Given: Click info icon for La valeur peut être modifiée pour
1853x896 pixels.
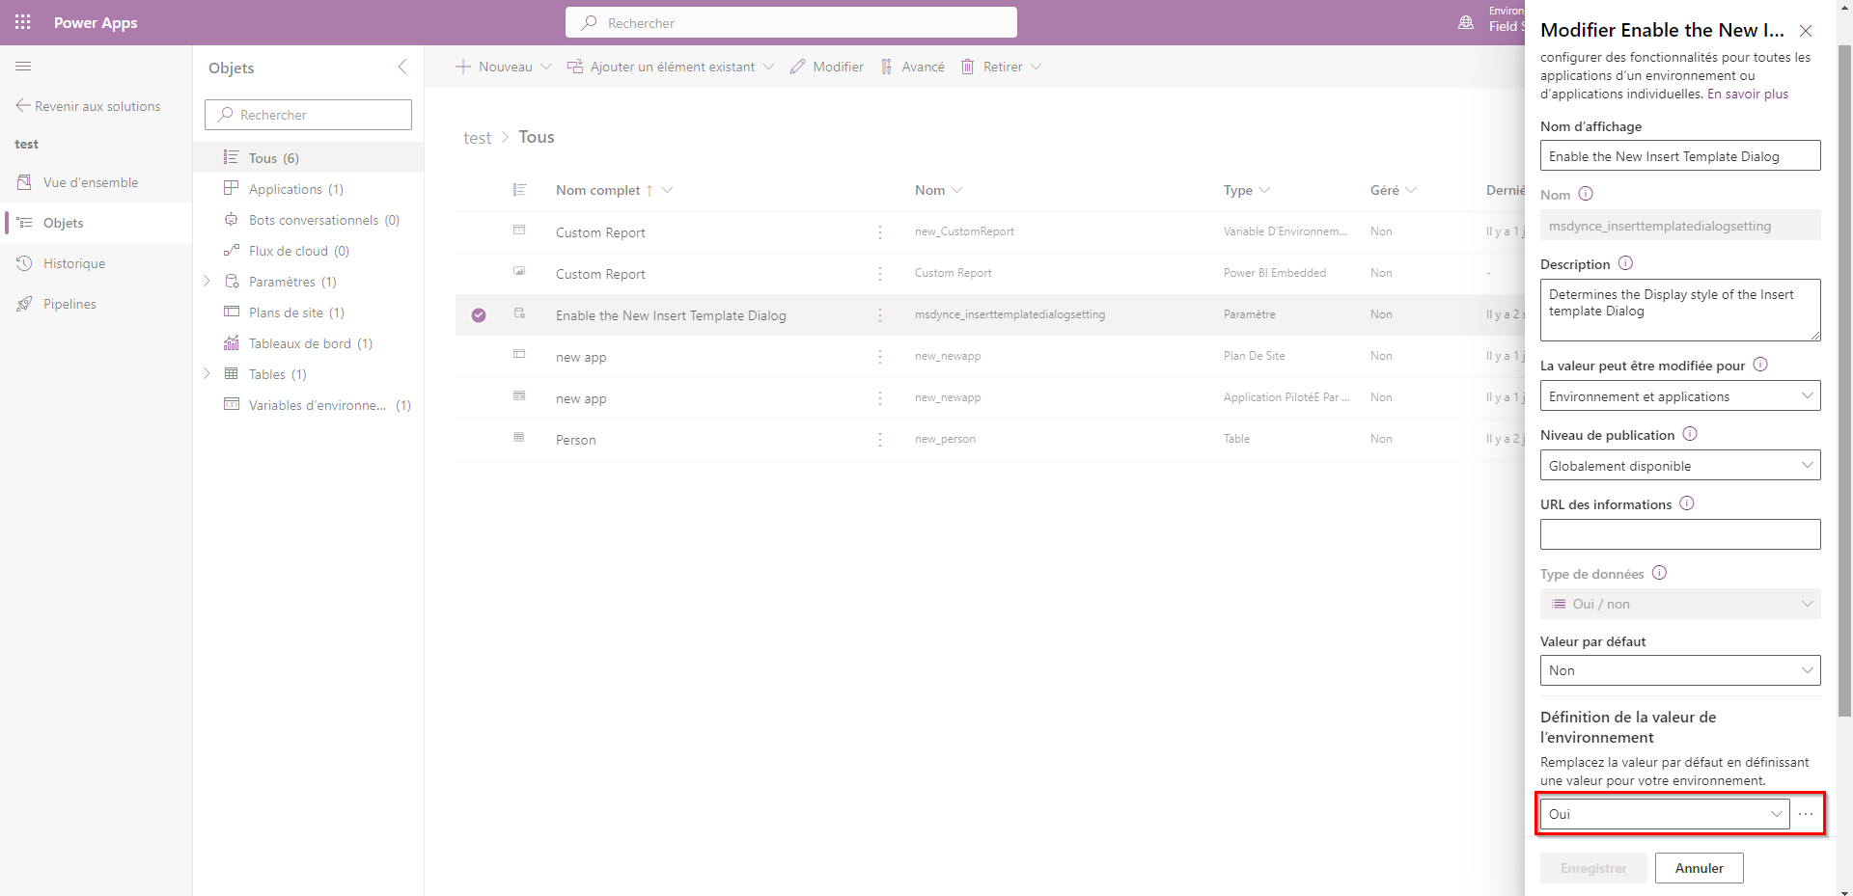Looking at the screenshot, I should click(1760, 365).
